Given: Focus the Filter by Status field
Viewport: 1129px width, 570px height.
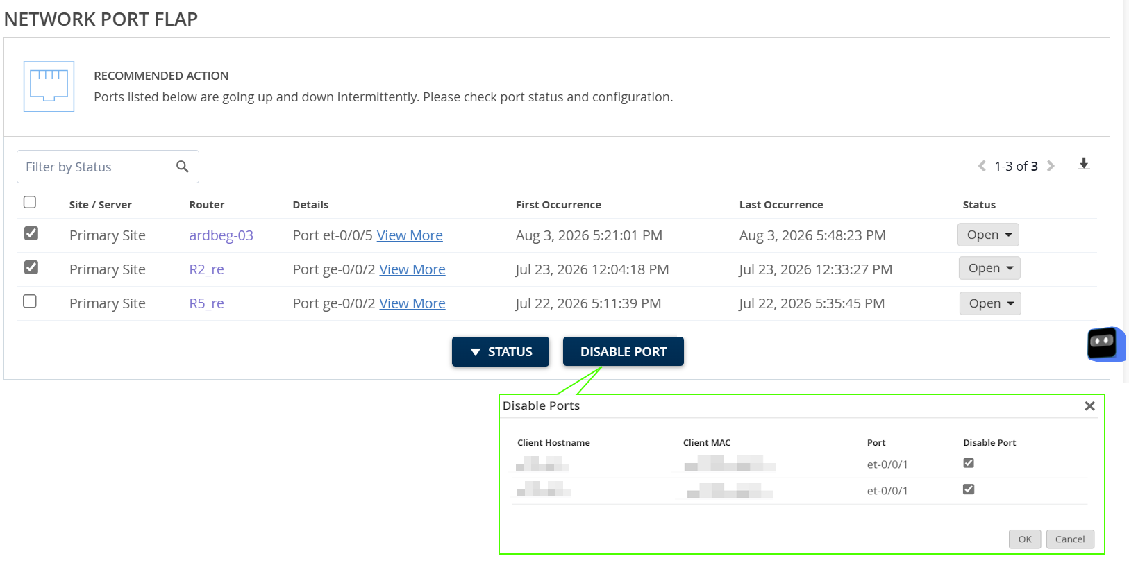Looking at the screenshot, I should [x=108, y=167].
